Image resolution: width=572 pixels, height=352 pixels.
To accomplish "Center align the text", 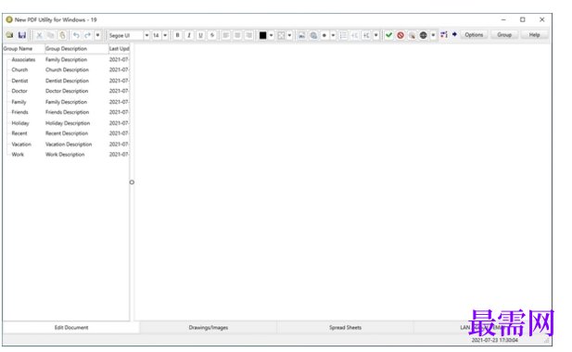I will (237, 35).
